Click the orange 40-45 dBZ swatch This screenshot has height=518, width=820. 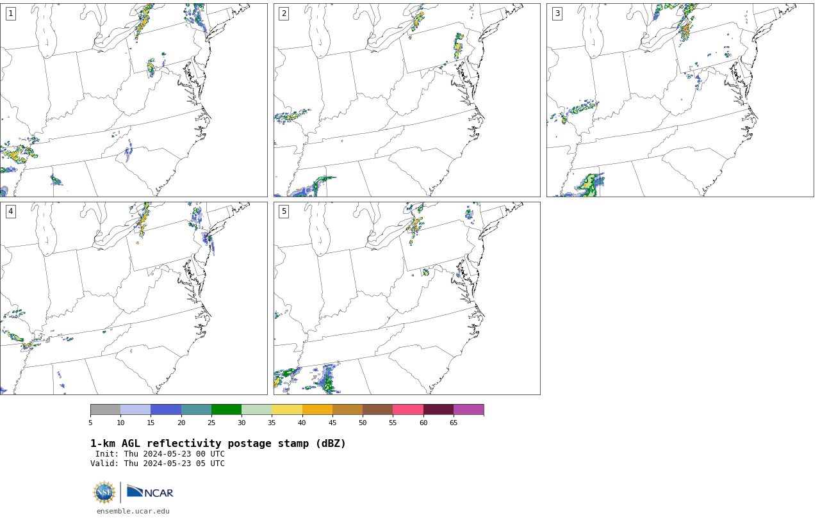point(317,410)
